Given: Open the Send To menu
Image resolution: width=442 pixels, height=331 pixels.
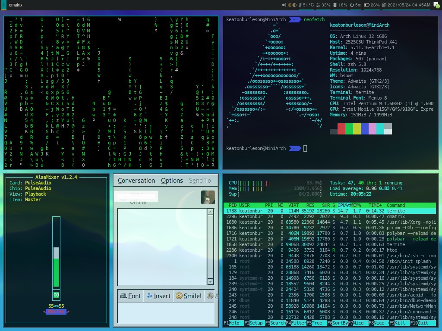Looking at the screenshot, I should pos(200,181).
